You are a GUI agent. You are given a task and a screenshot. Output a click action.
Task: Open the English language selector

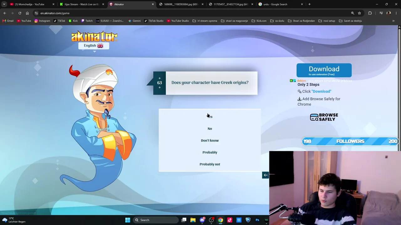[x=94, y=46]
